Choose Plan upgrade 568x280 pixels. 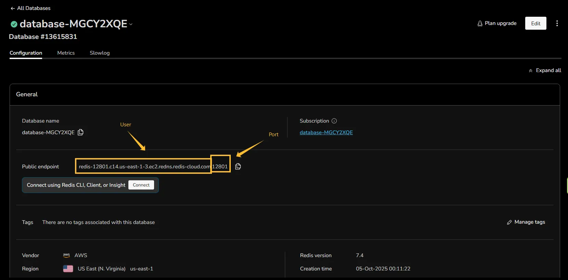pyautogui.click(x=497, y=23)
